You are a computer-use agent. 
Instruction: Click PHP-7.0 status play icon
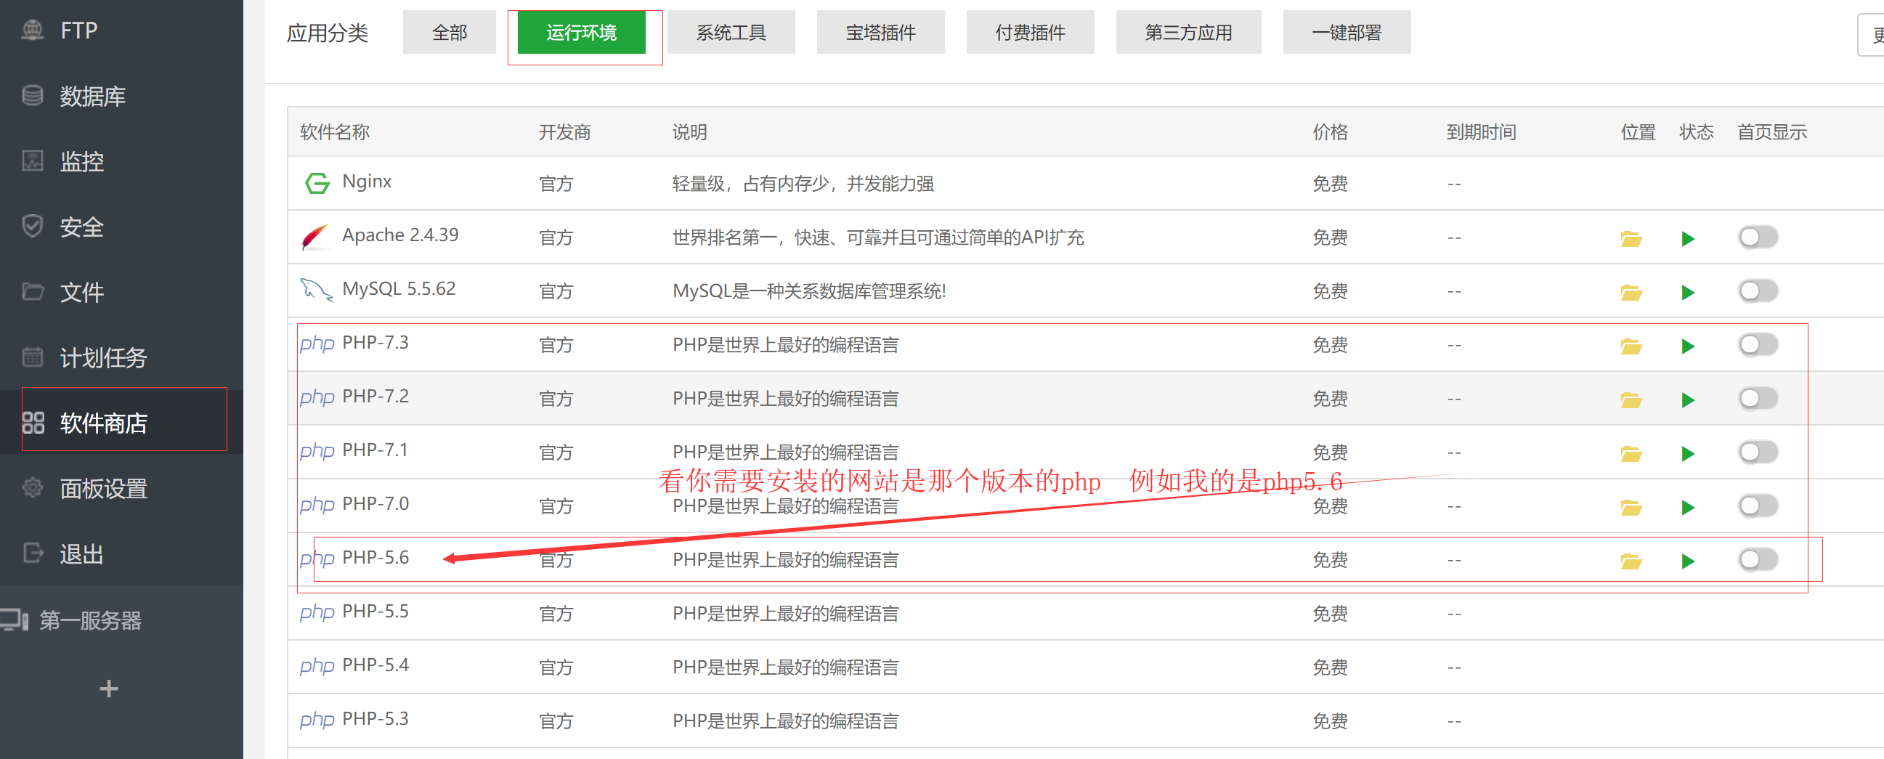pyautogui.click(x=1688, y=508)
